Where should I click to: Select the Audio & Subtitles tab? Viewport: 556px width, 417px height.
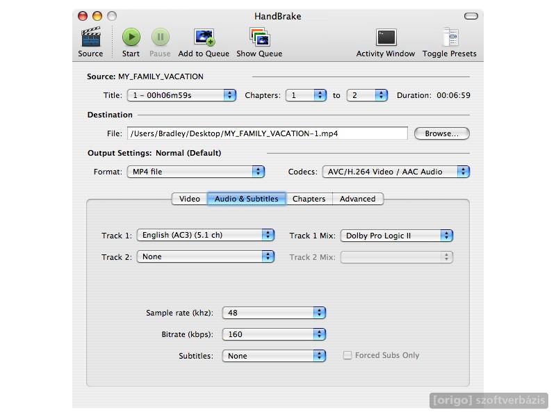[247, 199]
